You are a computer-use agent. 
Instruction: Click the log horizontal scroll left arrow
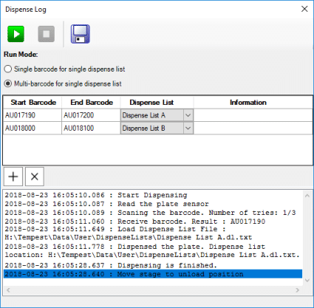8,290
